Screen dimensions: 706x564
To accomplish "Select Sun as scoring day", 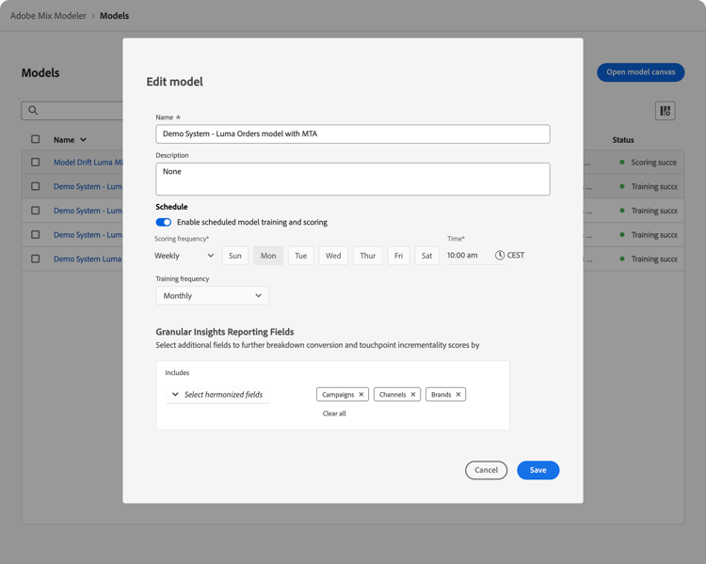I will coord(235,256).
